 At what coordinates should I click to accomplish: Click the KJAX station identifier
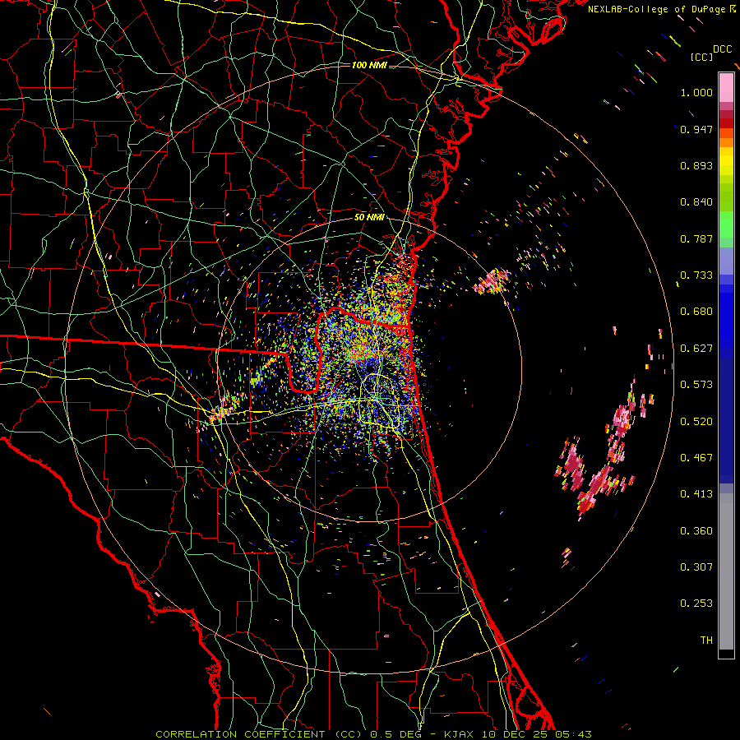pyautogui.click(x=458, y=734)
